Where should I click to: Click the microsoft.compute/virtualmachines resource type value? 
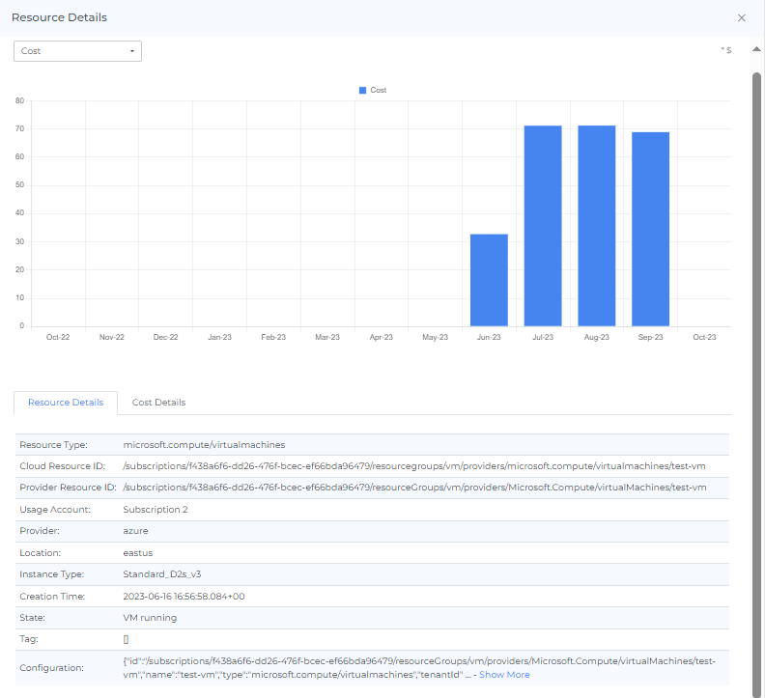tap(204, 445)
